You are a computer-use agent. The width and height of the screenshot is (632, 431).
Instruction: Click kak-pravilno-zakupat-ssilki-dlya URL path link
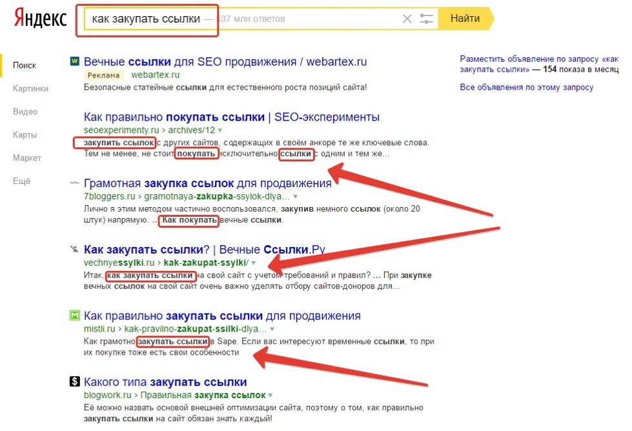pos(196,328)
